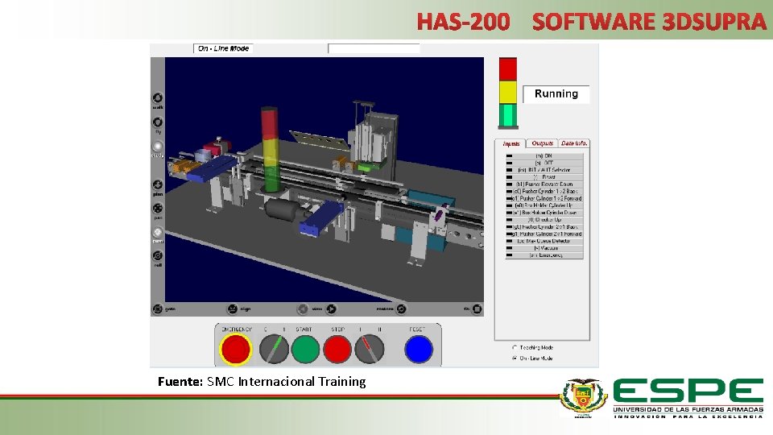Select the study navigation mode icon
The height and width of the screenshot is (435, 773).
[x=158, y=146]
